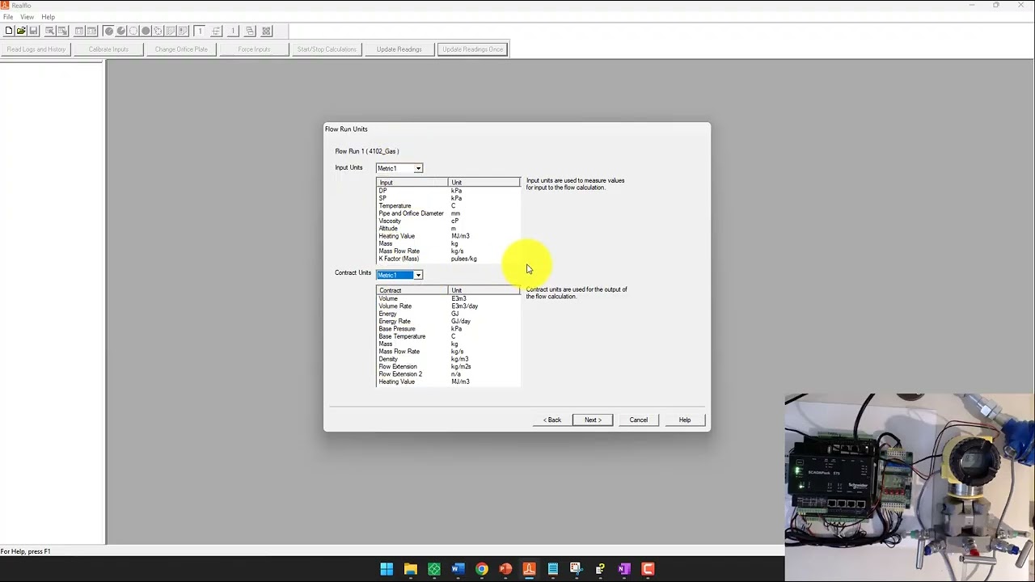This screenshot has height=582, width=1035.
Task: Click the Open folder toolbar icon
Action: point(21,31)
